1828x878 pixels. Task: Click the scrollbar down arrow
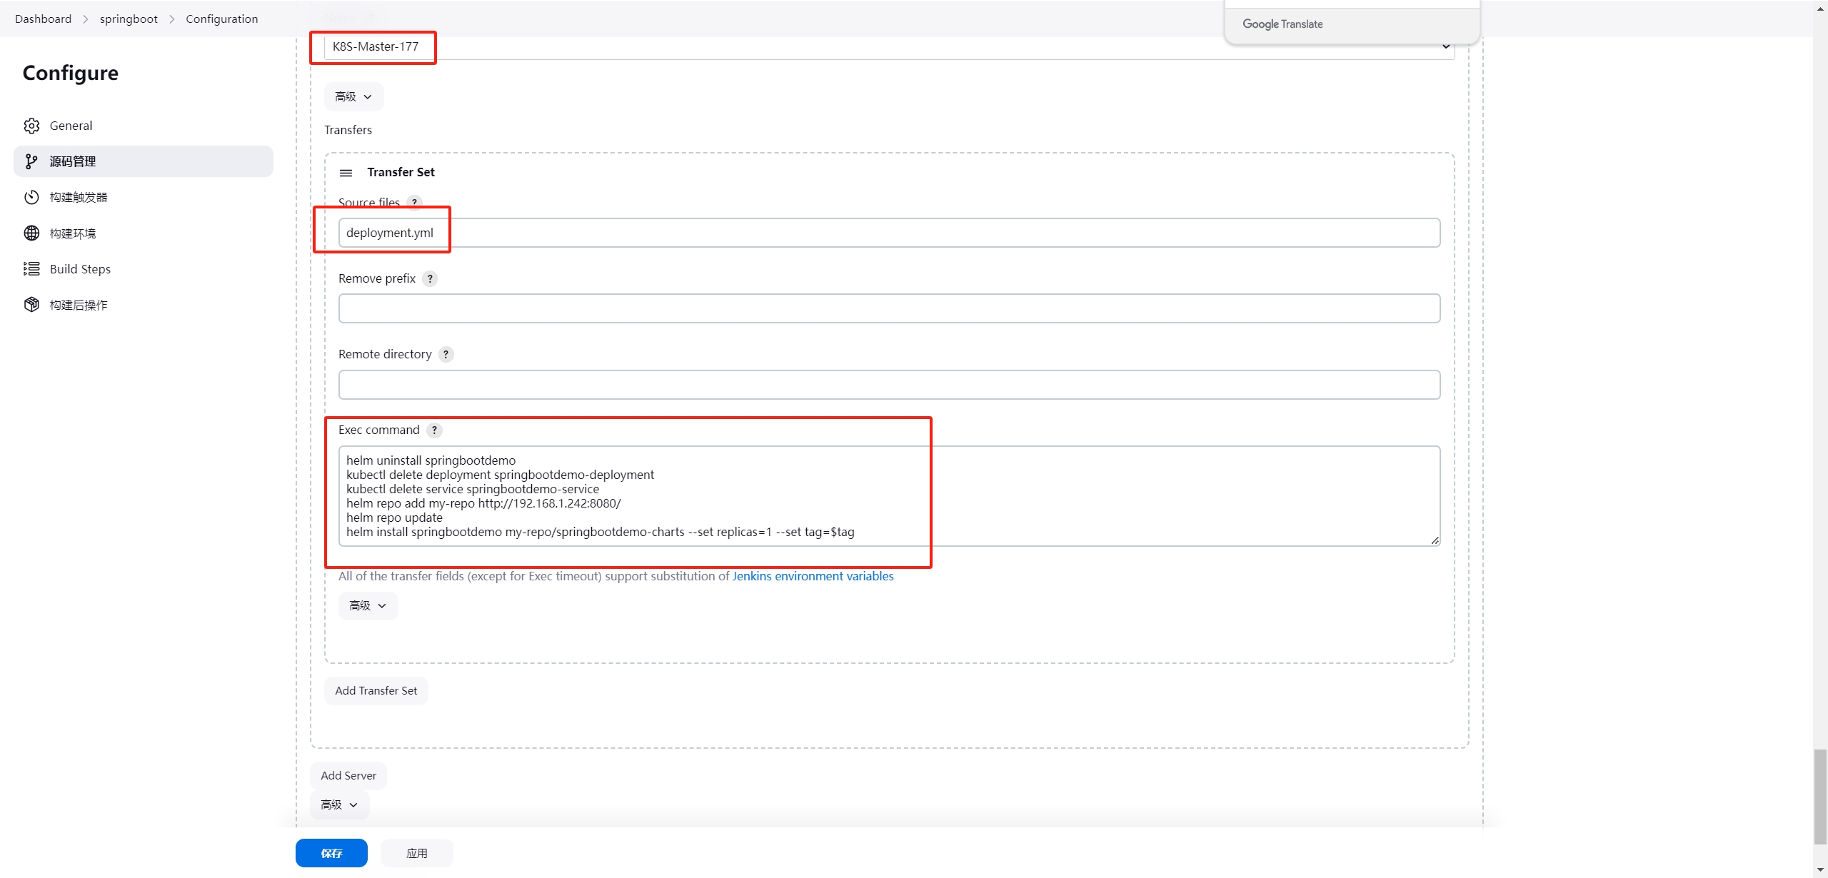(1820, 870)
